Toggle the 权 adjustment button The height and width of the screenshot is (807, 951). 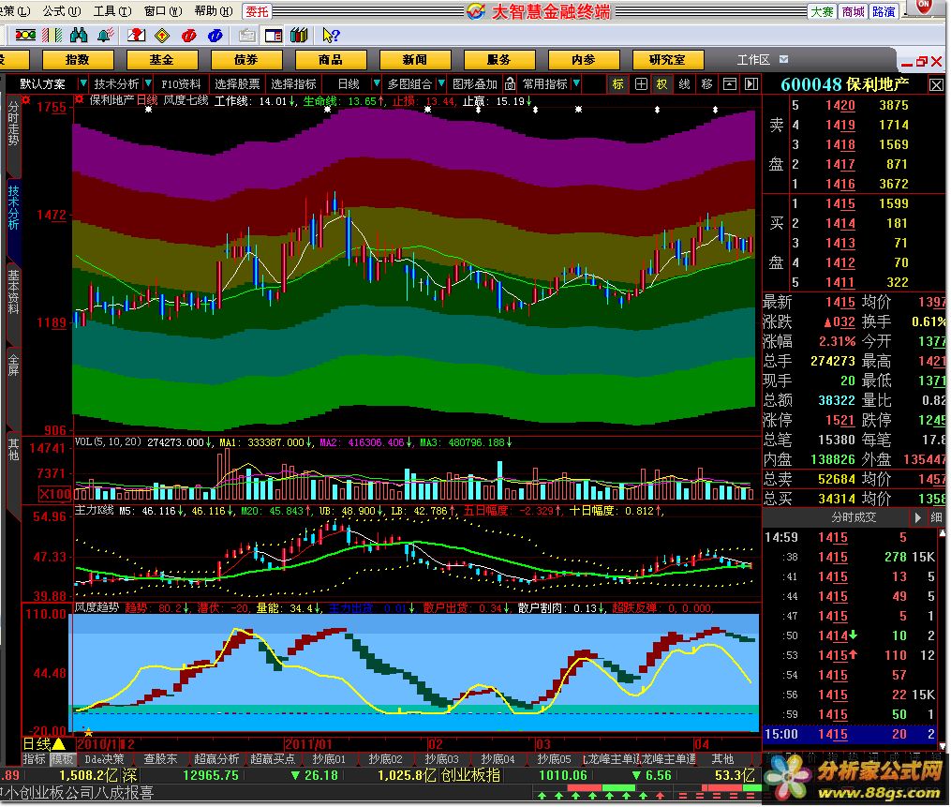[662, 83]
